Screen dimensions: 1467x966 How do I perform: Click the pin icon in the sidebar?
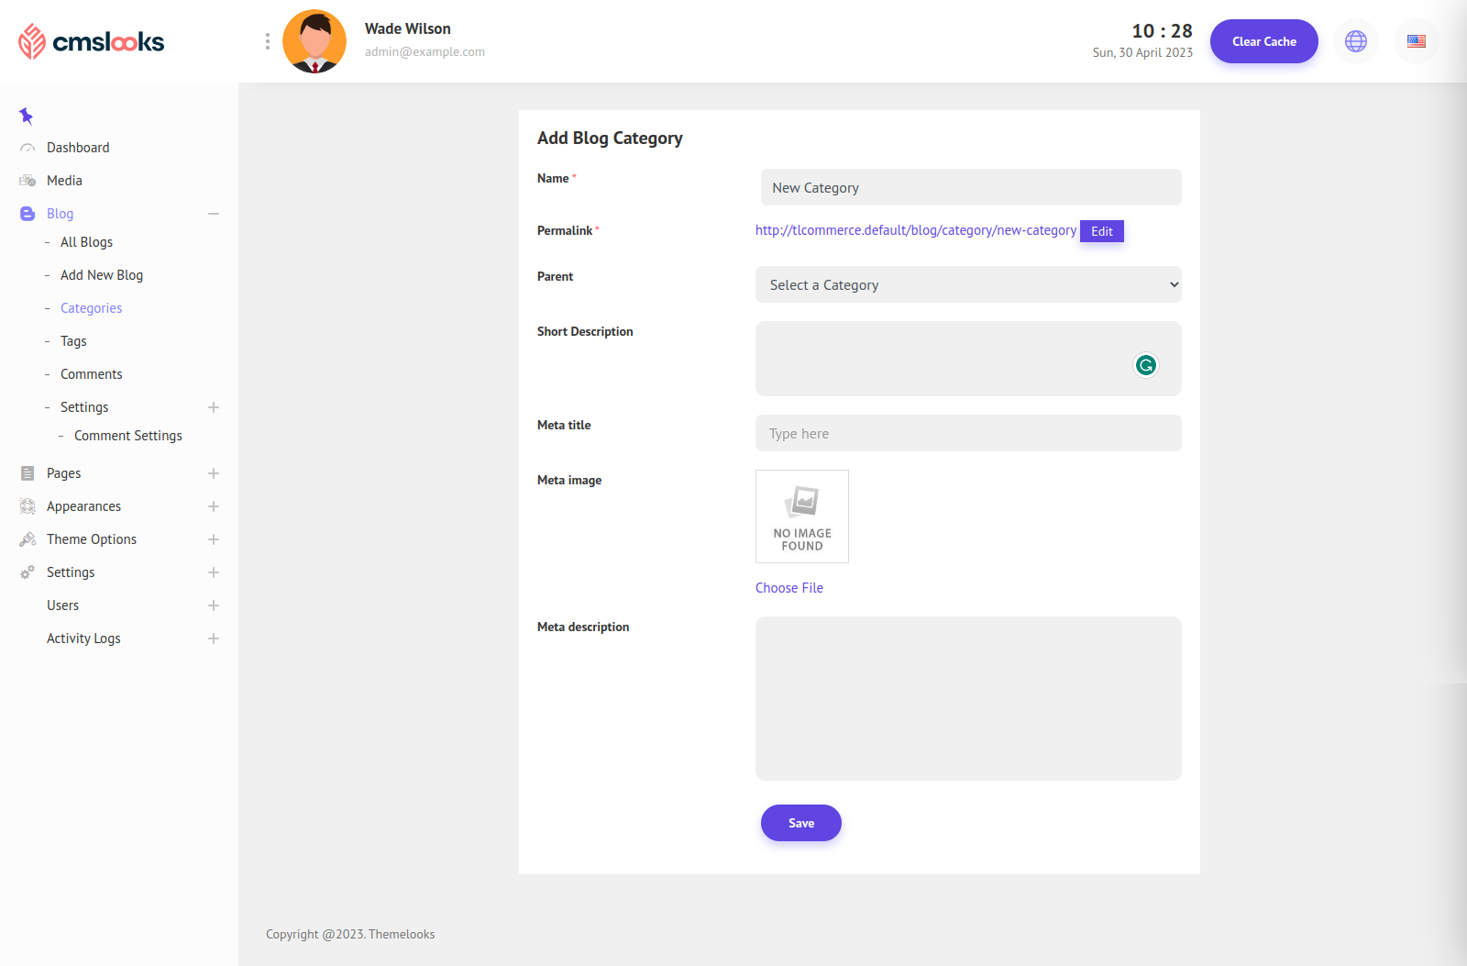(26, 116)
